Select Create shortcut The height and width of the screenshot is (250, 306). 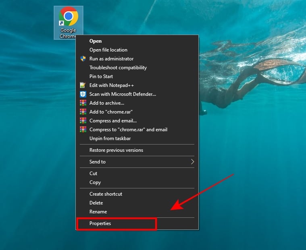pyautogui.click(x=137, y=194)
